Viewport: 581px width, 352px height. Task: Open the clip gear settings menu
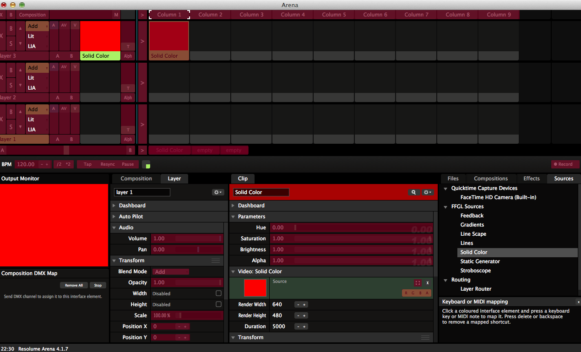click(428, 193)
